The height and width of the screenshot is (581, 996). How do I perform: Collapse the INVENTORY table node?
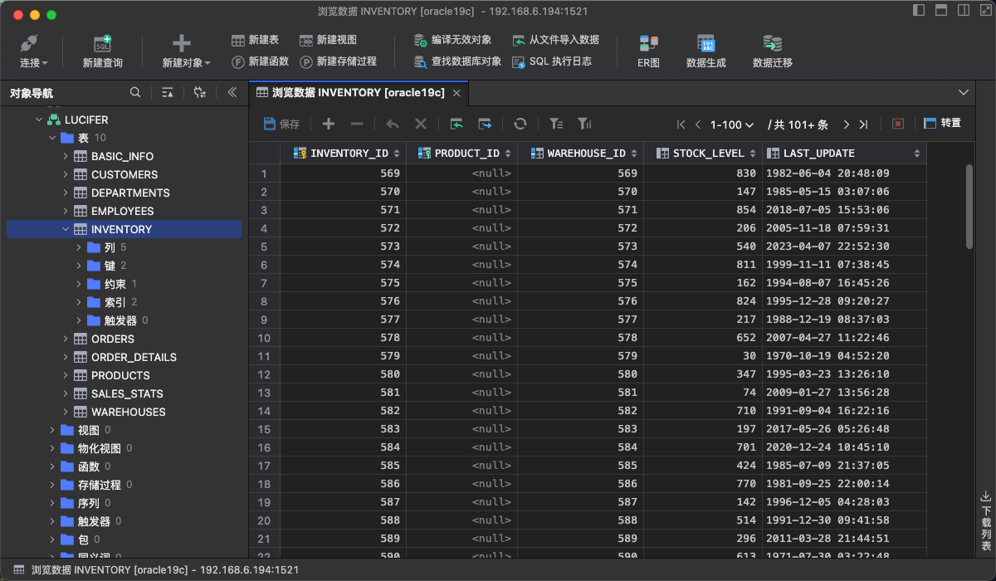pos(66,229)
